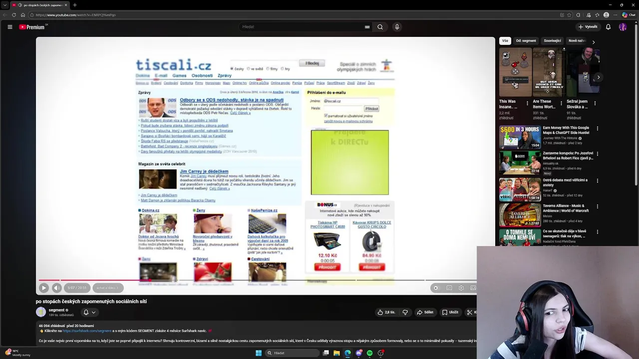Open Windows Start menu
Screen dimensions: 639x359
259,353
